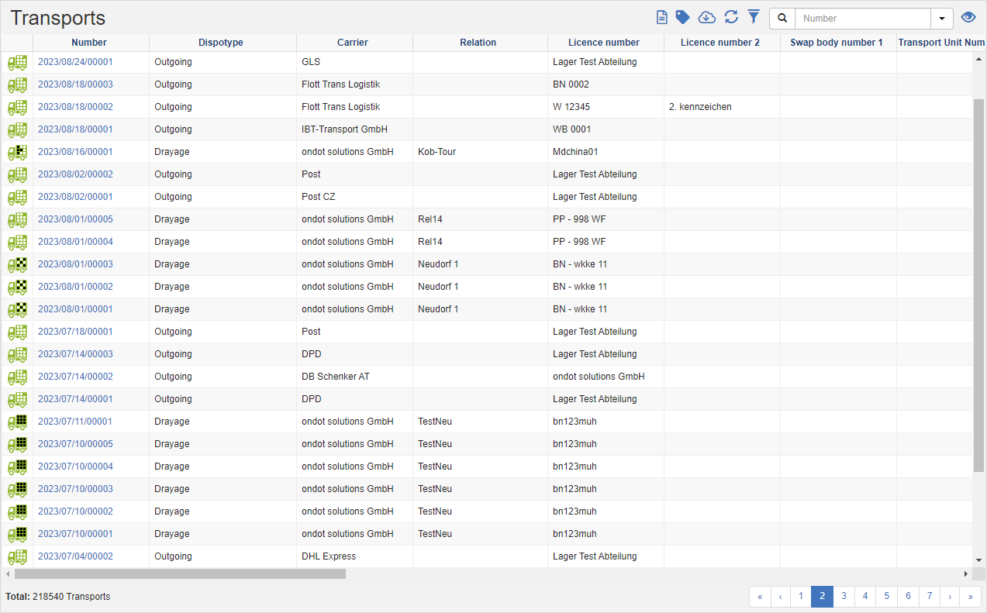Toggle the eye visibility icon in the toolbar
The height and width of the screenshot is (613, 987).
pos(968,16)
